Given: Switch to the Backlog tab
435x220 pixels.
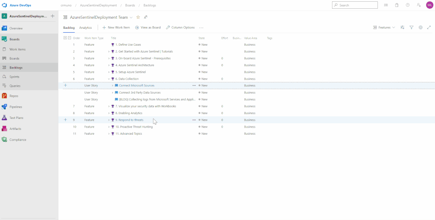Looking at the screenshot, I should click(x=69, y=27).
